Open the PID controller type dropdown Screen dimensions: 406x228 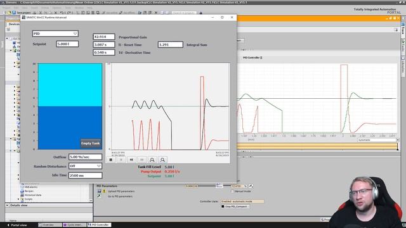(55, 34)
